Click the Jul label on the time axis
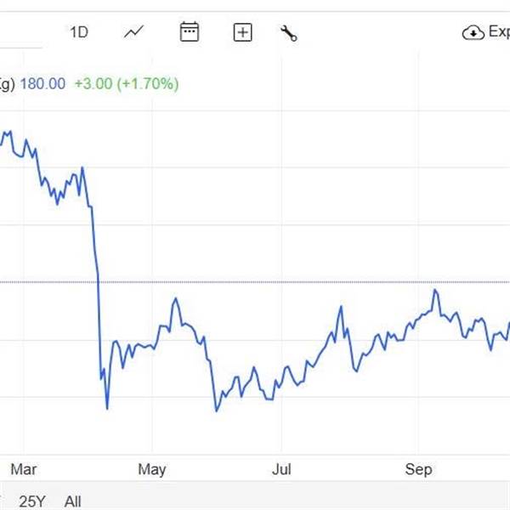This screenshot has width=510, height=510. pos(281,469)
